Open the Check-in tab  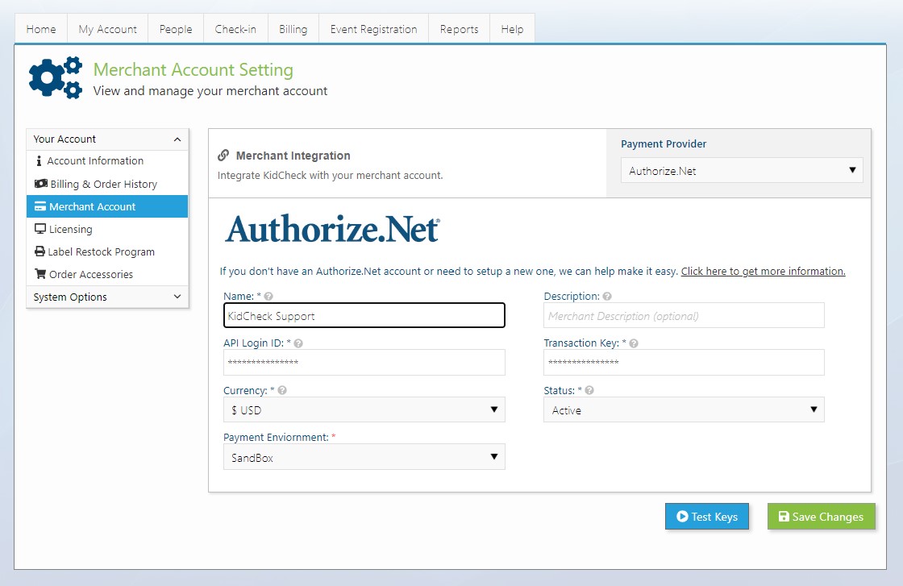coord(235,29)
